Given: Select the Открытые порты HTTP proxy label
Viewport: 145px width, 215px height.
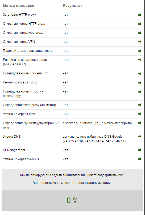Looking at the screenshot, I should [24, 24].
